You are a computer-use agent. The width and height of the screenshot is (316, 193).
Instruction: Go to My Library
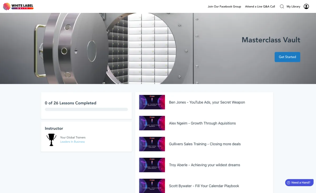(x=293, y=7)
